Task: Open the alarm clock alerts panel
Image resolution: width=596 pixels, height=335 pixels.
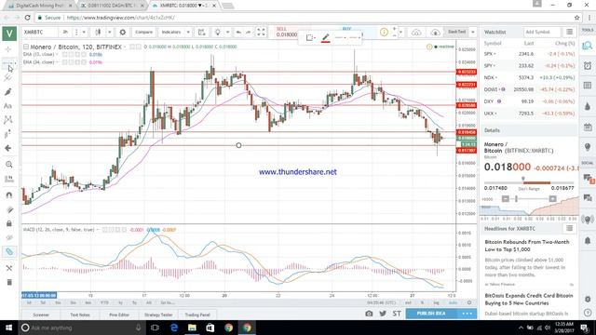Action: (x=588, y=65)
